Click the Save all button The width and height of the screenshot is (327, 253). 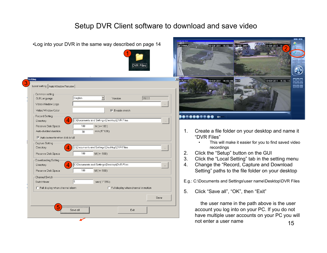click(x=75, y=210)
